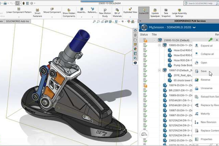Click the green key icon on 23600-10-DX row
Screen dimensions: 219x146
(x=210, y=40)
